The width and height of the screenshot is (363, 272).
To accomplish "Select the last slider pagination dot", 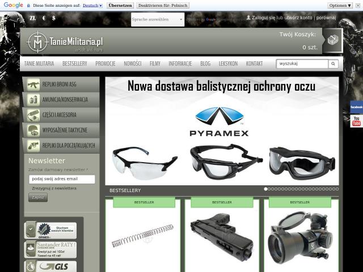I will pyautogui.click(x=337, y=189).
